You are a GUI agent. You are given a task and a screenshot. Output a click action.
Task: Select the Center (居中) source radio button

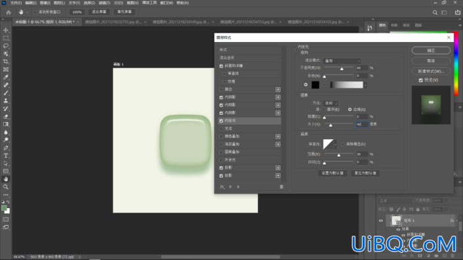[324, 110]
